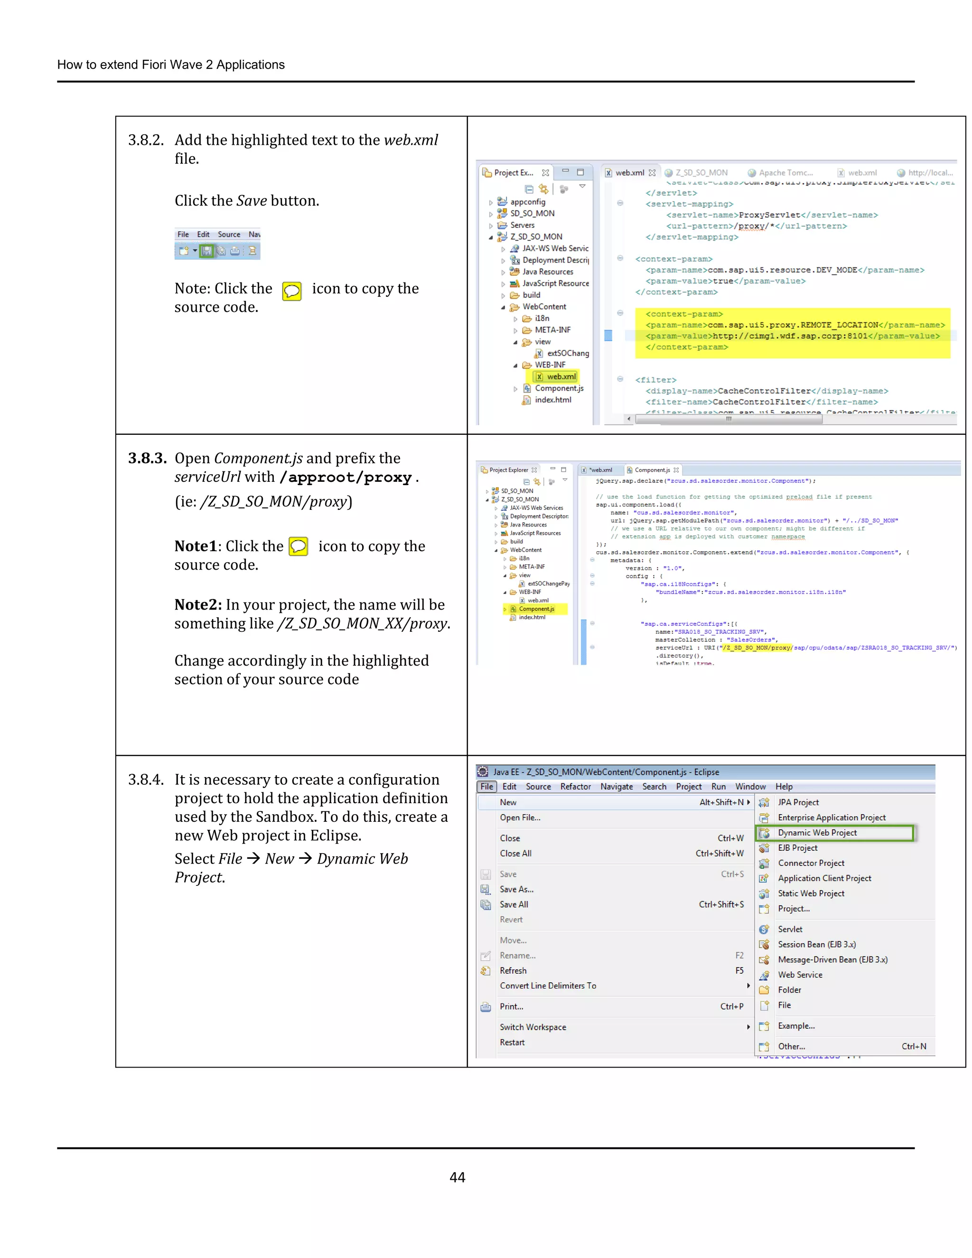Click the Print icon in the small toolbar
Screen dimensions: 972x1258
[x=235, y=251]
